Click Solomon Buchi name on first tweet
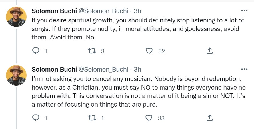The width and height of the screenshot is (254, 129). [54, 11]
